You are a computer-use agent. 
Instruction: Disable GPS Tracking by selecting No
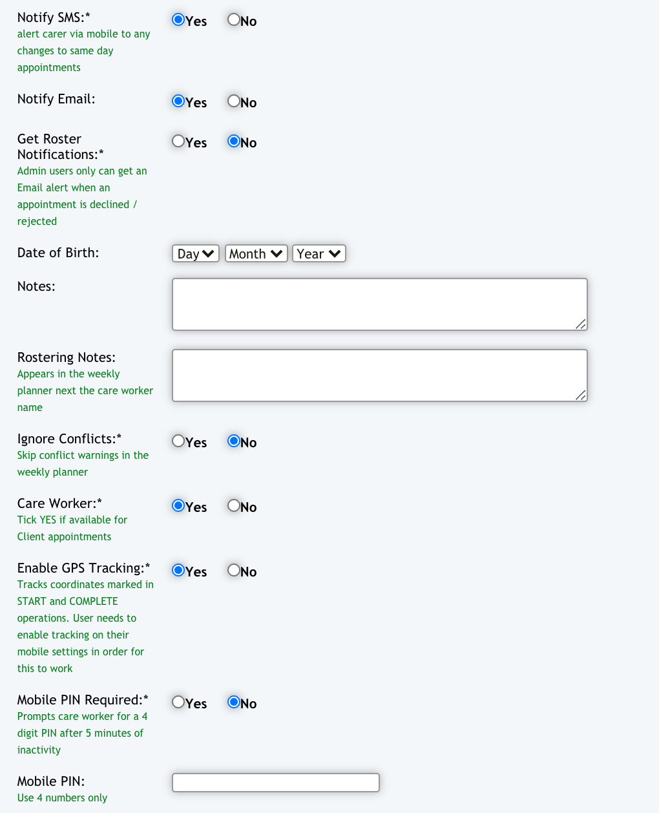[234, 571]
